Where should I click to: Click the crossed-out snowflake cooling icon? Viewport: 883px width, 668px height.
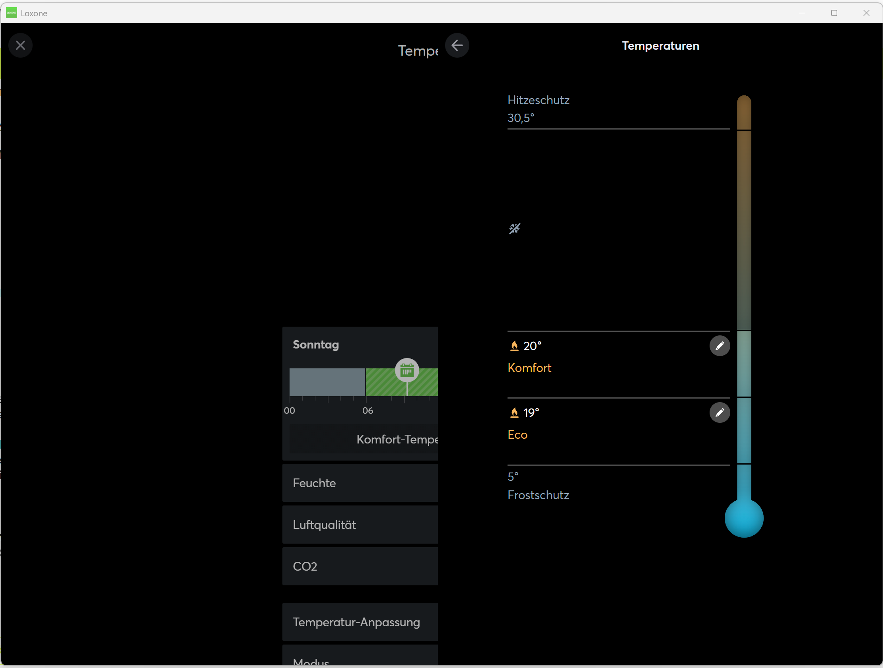coord(515,228)
